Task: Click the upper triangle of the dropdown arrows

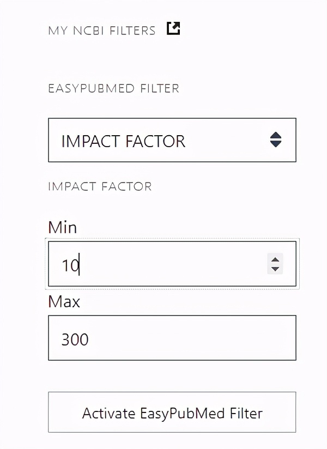Action: coord(276,136)
